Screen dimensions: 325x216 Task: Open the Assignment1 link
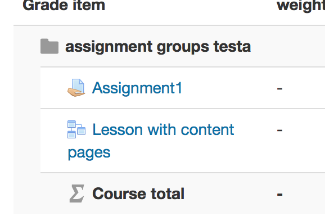(137, 88)
